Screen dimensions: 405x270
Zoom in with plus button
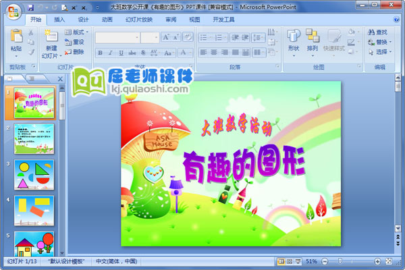[x=377, y=261]
